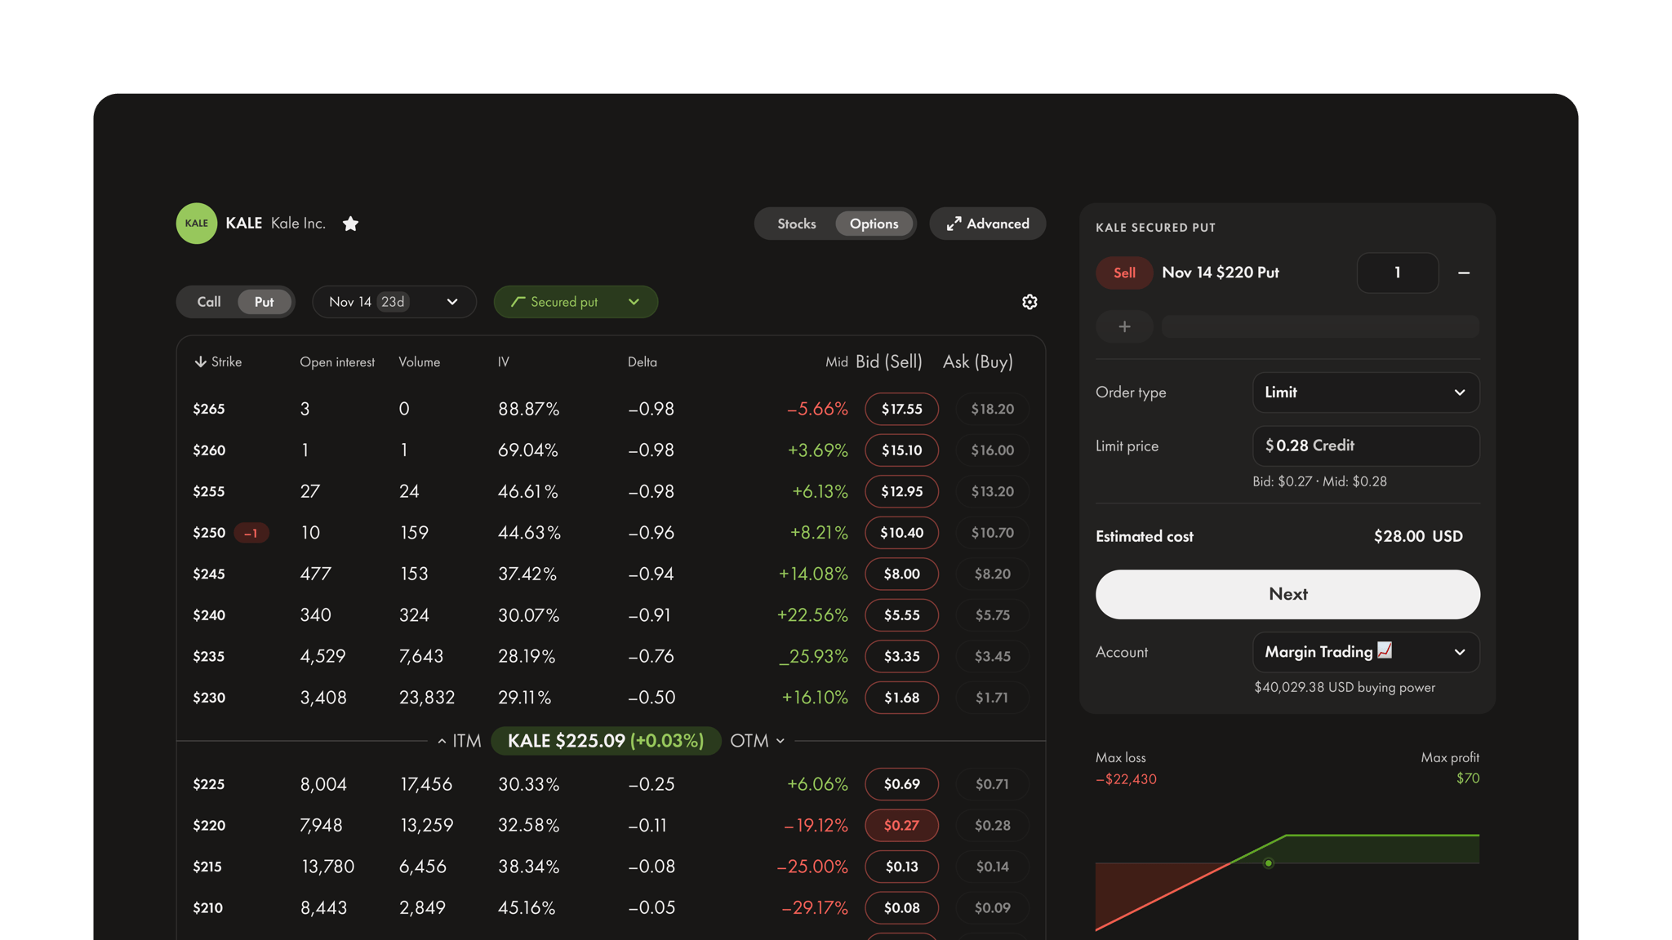Sort by the Strike column arrow
This screenshot has height=940, width=1672.
click(x=201, y=362)
